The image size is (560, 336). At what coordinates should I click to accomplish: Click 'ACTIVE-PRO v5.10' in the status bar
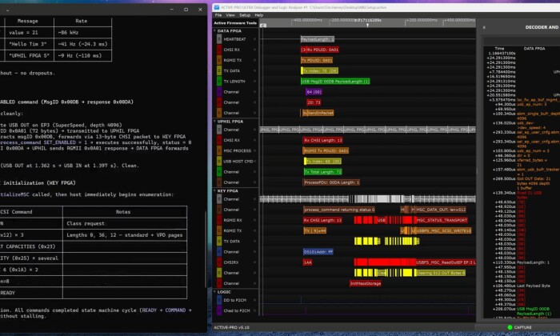click(231, 327)
